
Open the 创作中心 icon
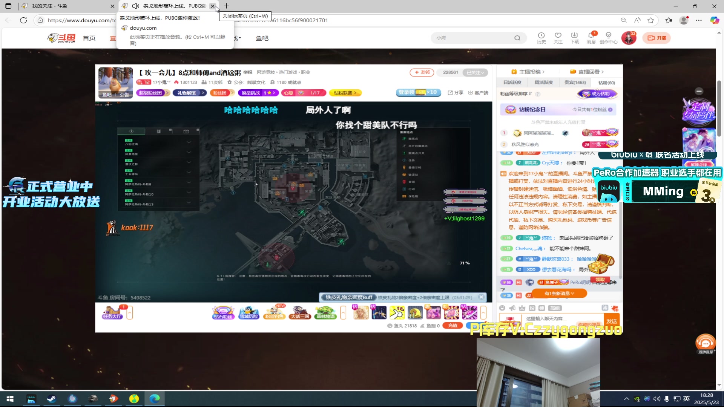(608, 38)
